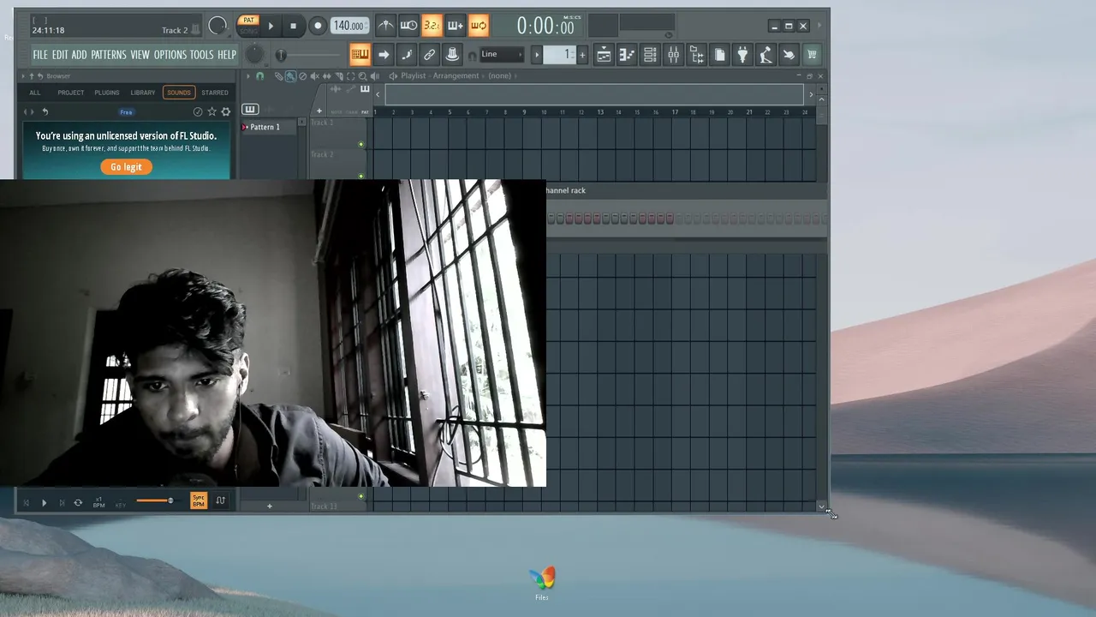Screen dimensions: 1096x617
Task: Click the Go legit button
Action: coord(126,167)
